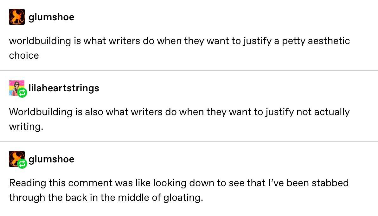Click the green reblog badge on lilaheartstrings' avatar
Viewport: 378px width, 216px height.
pos(22,93)
